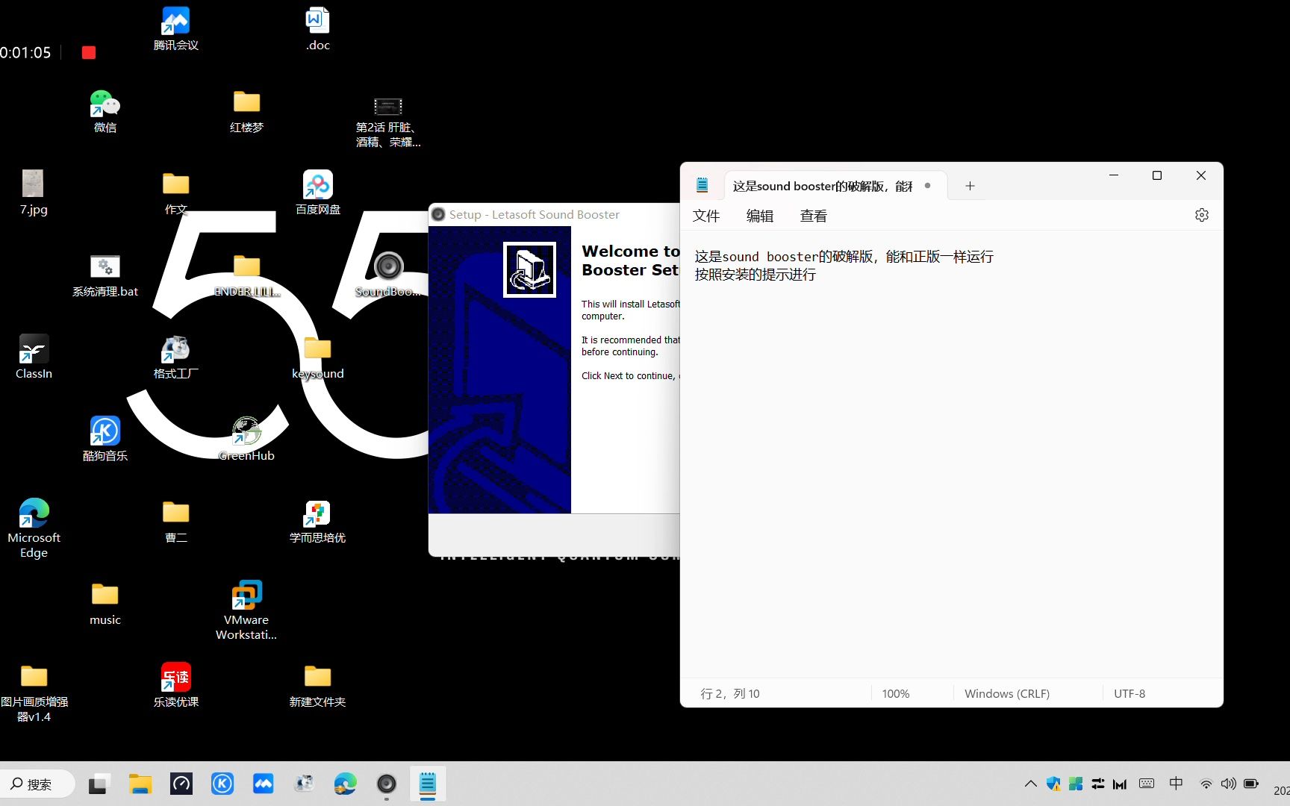The height and width of the screenshot is (806, 1290).
Task: Open the 曹二 folder
Action: click(x=176, y=521)
